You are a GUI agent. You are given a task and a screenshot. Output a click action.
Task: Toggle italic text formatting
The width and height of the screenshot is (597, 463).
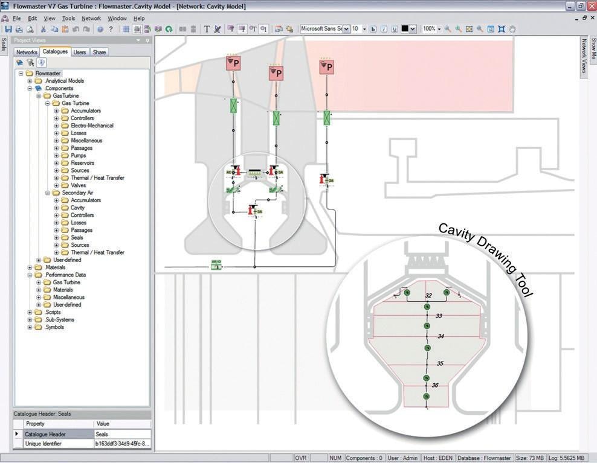[x=382, y=28]
